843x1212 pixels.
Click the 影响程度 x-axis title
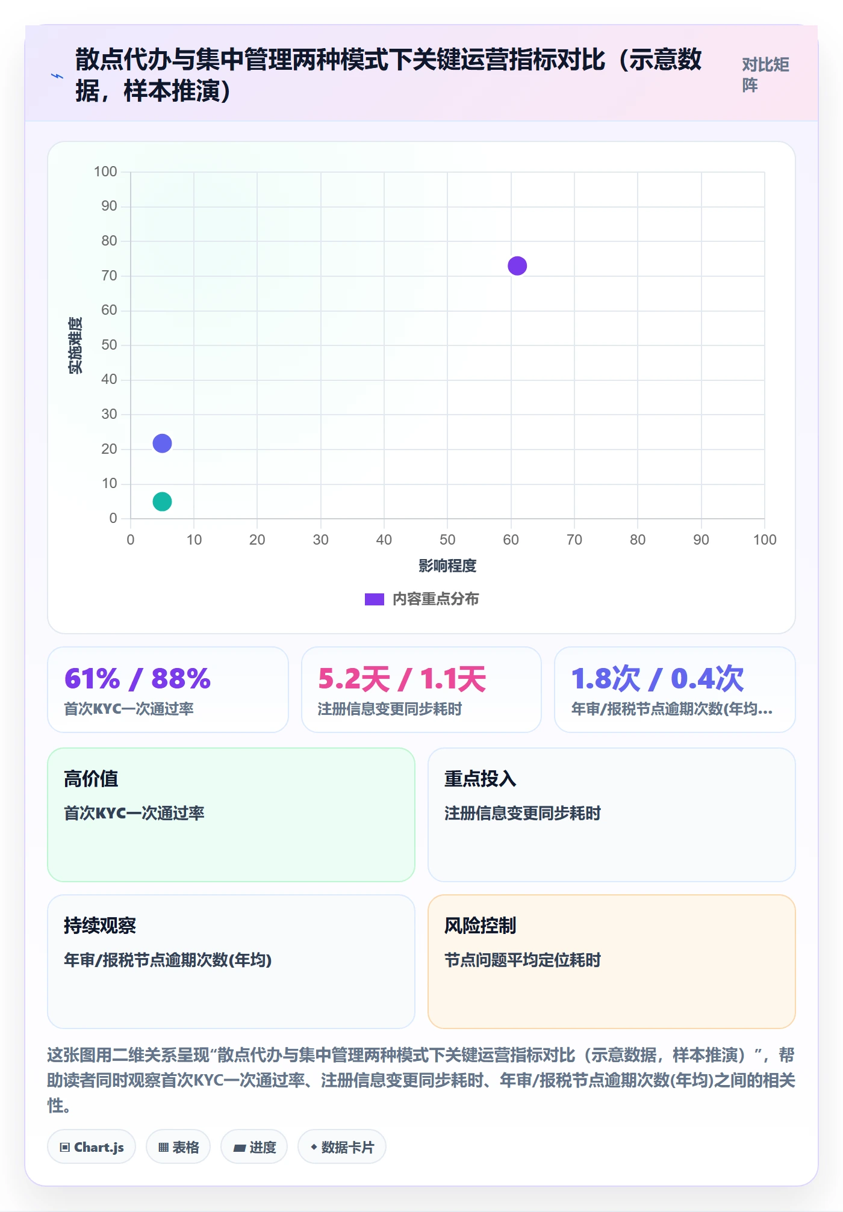click(447, 566)
